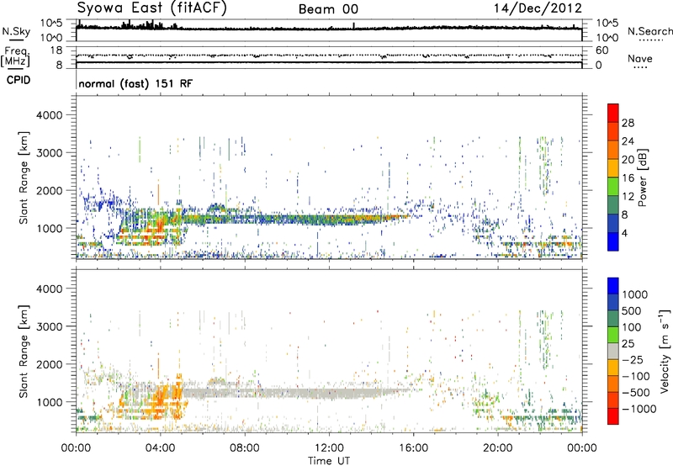The width and height of the screenshot is (673, 466).
Task: Click the noise trace in the N.Sky panel
Action: (329, 29)
